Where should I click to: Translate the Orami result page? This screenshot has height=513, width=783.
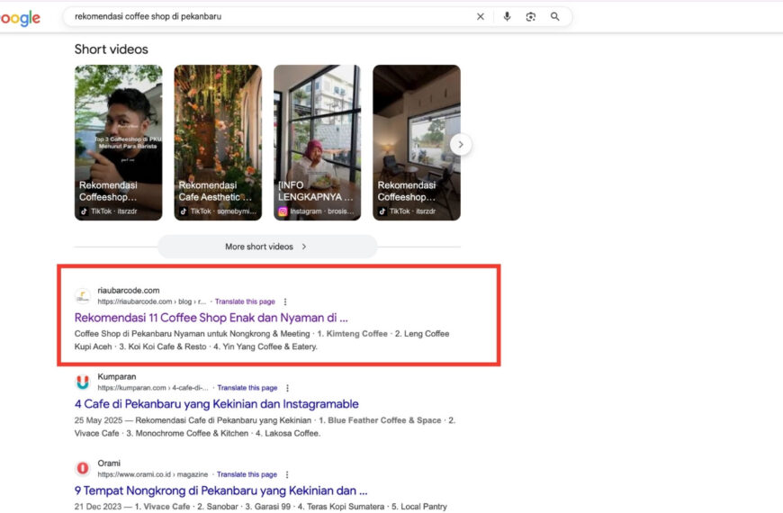point(247,474)
